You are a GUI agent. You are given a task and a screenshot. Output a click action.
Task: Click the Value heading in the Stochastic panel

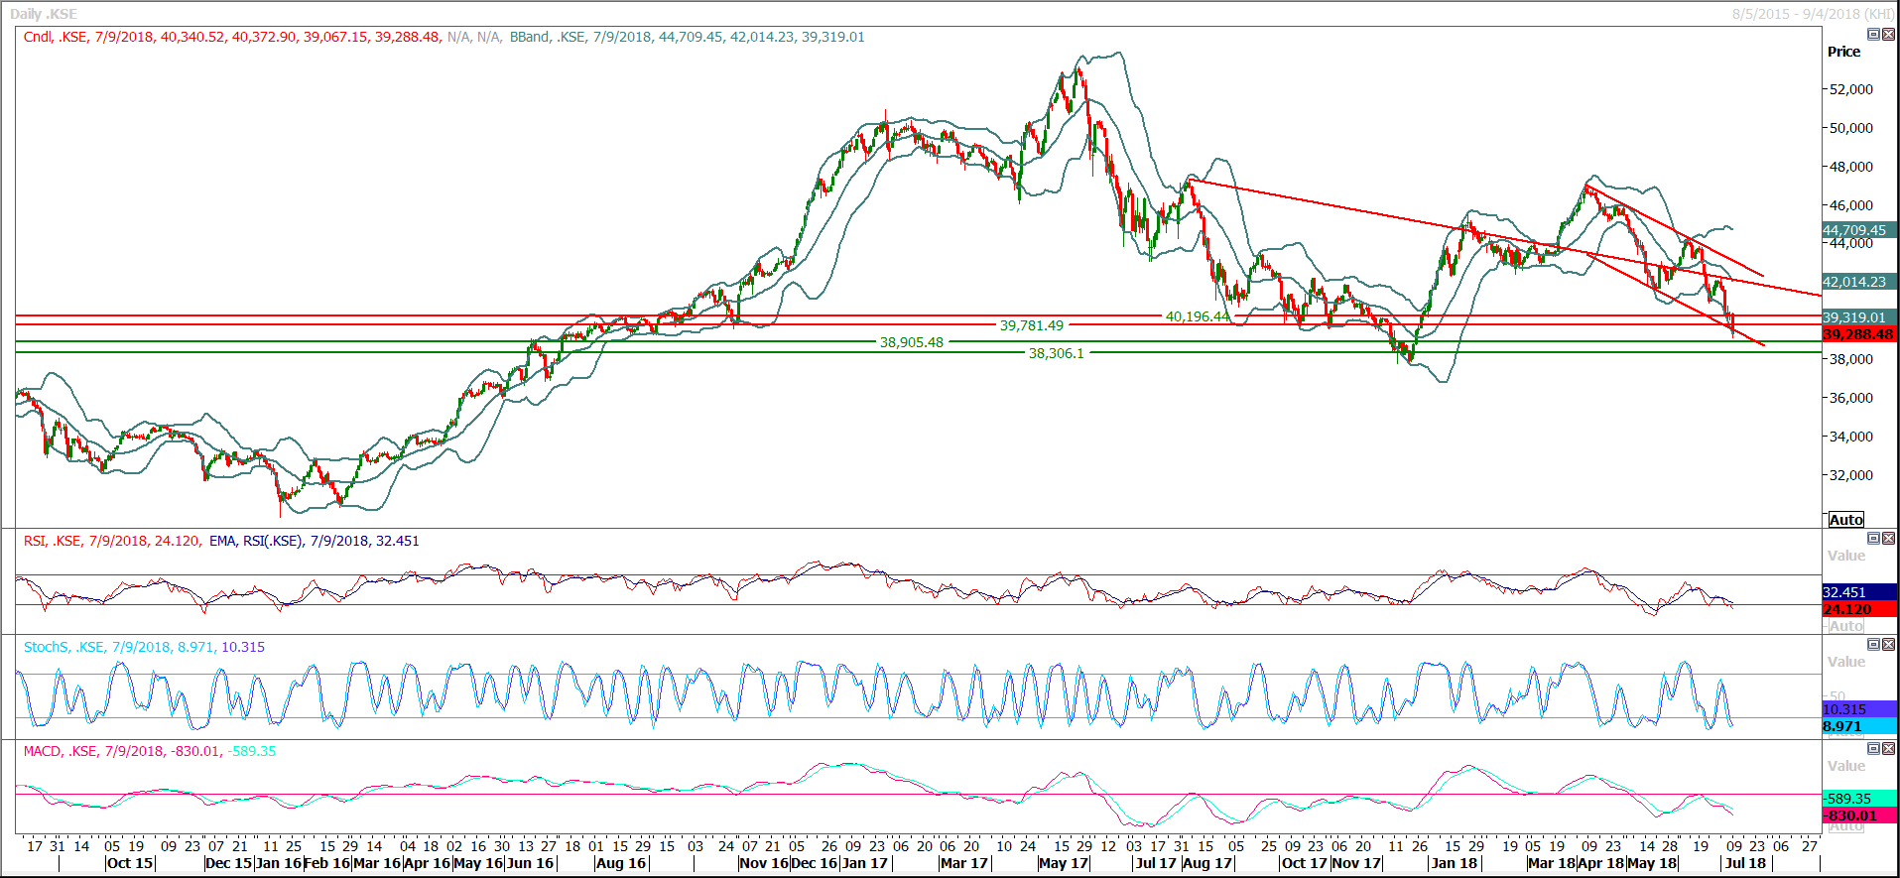click(x=1846, y=662)
